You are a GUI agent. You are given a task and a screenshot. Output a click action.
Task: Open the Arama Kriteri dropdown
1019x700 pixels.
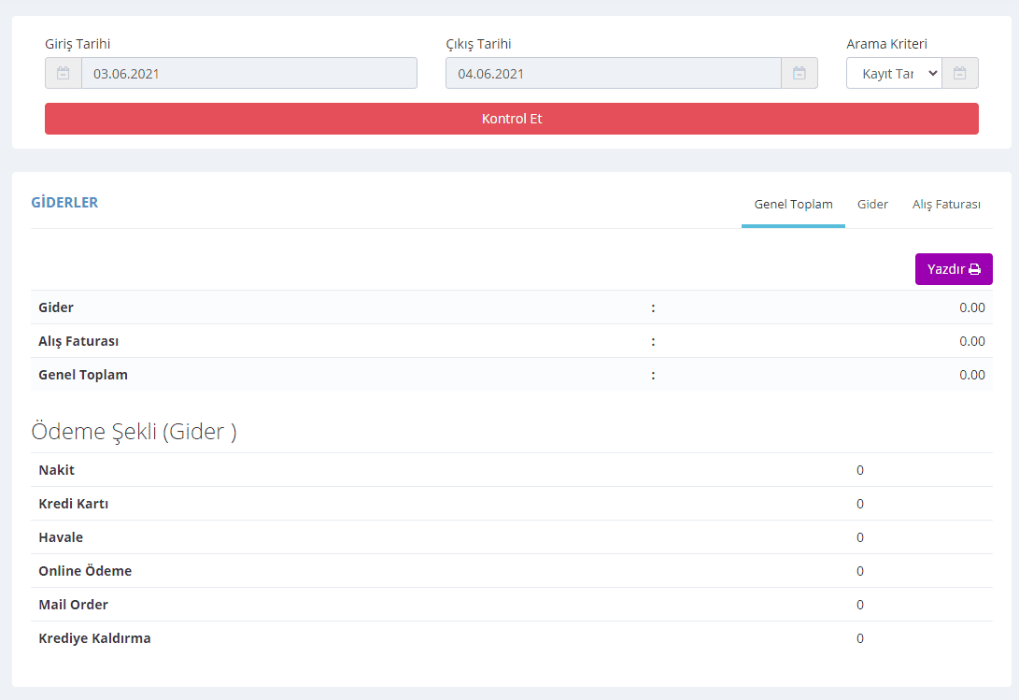point(894,74)
